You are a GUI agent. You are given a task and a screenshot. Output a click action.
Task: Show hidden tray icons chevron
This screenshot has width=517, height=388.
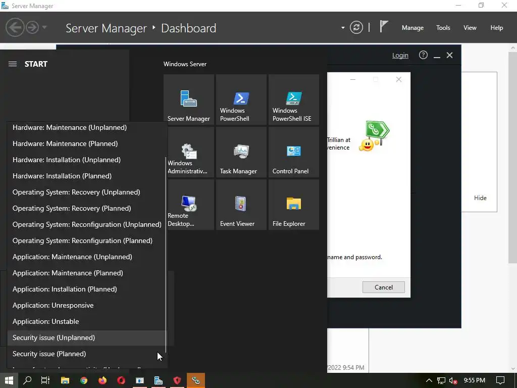(x=429, y=380)
